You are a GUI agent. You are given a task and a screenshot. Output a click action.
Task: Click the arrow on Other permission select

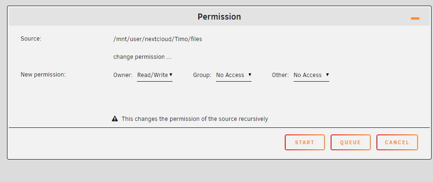point(327,75)
